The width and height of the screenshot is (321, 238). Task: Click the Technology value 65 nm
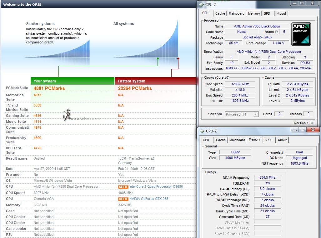233,43
